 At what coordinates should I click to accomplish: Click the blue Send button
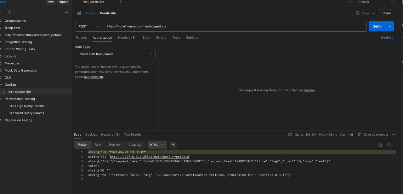point(377,26)
